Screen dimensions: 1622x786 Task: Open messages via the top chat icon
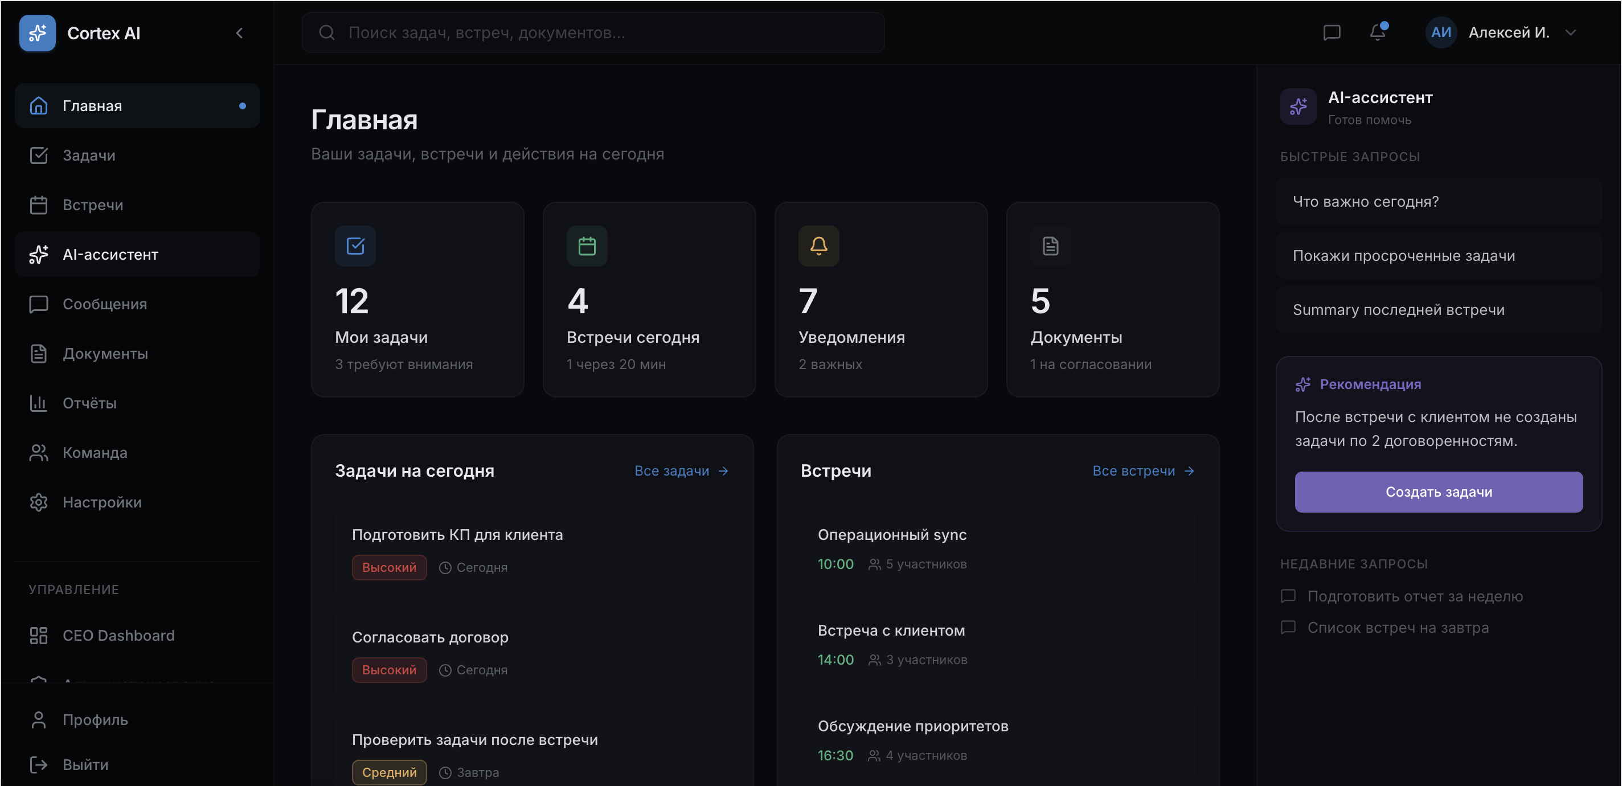[x=1331, y=33]
